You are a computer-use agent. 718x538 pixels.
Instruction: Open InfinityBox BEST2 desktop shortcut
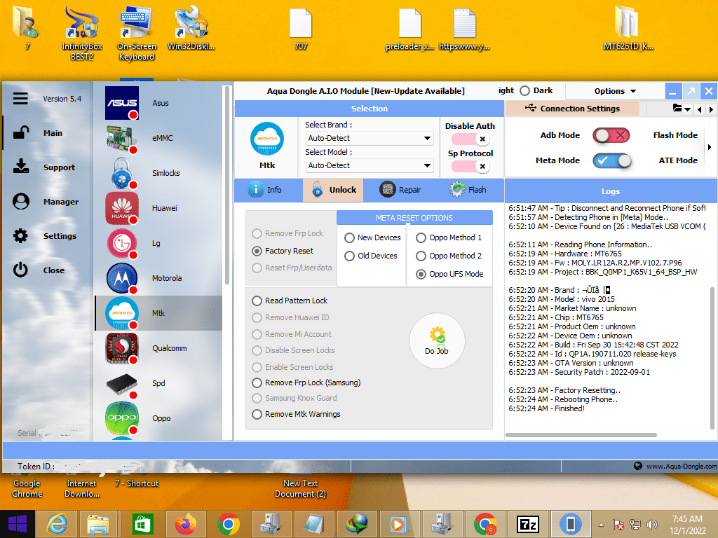pos(82,33)
